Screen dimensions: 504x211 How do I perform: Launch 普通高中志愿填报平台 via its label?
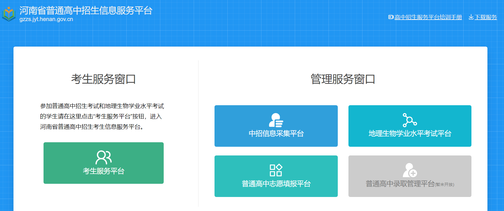276,184
